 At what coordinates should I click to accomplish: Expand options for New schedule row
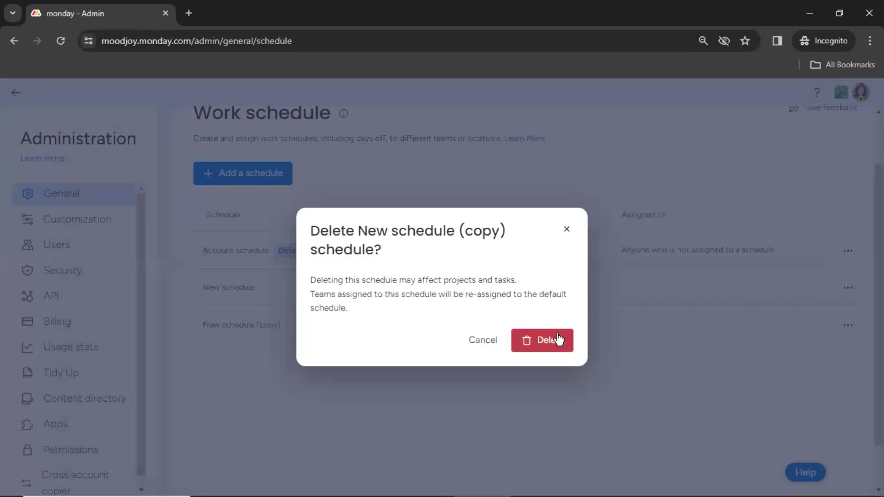[x=849, y=288]
